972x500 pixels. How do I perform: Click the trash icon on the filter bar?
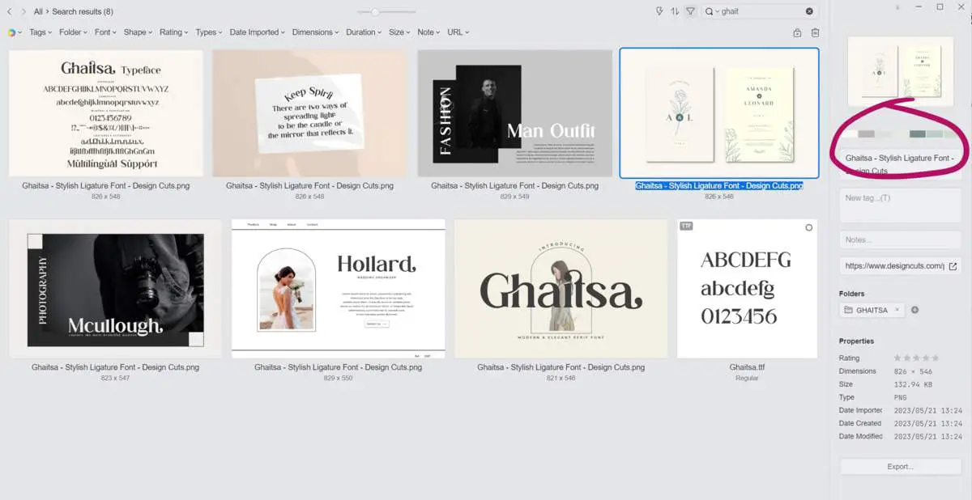click(815, 32)
